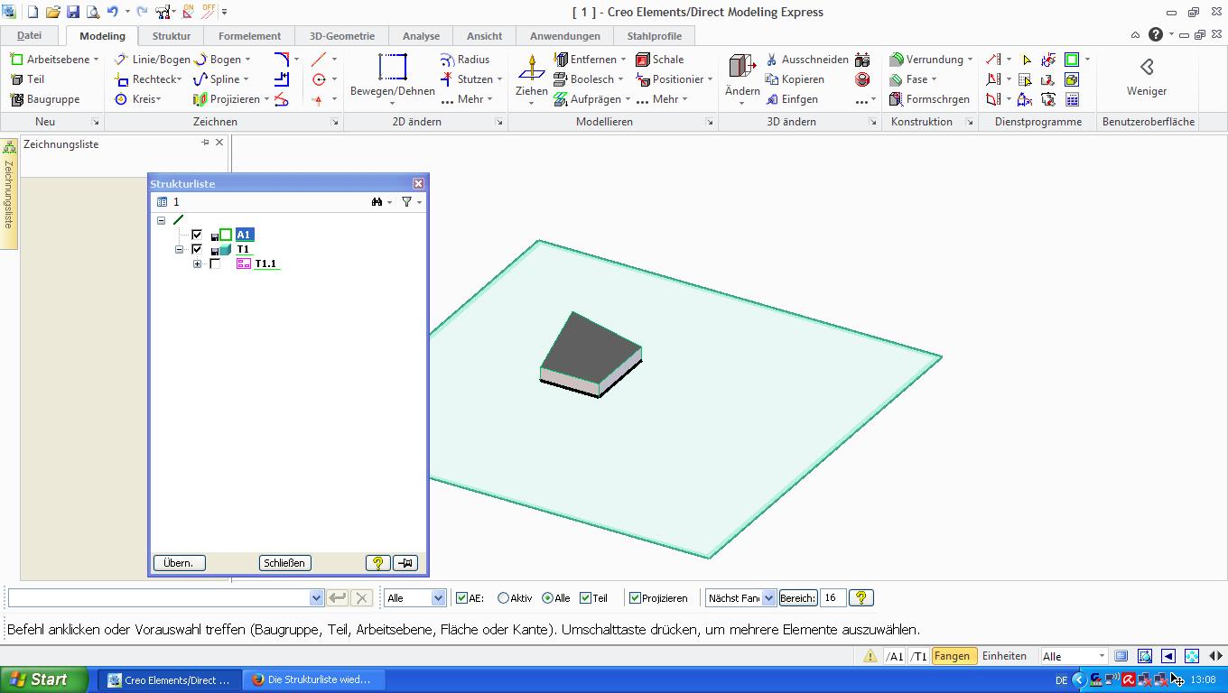
Task: Select the Kreis drawing tool
Action: (137, 99)
